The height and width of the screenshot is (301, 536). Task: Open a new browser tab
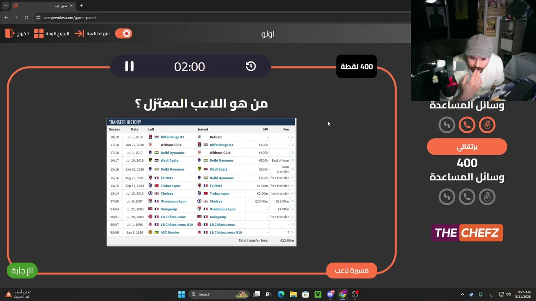coord(81,6)
